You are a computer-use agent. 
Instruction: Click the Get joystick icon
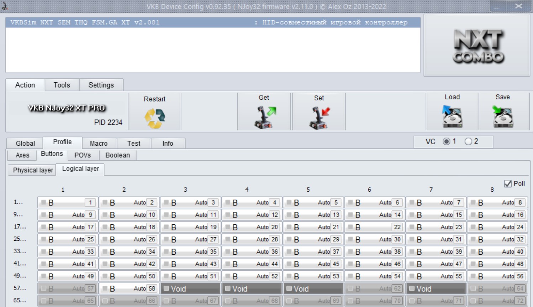point(265,117)
